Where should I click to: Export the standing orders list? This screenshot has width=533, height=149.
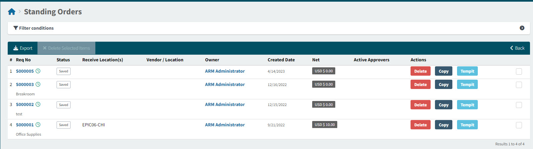tap(23, 48)
